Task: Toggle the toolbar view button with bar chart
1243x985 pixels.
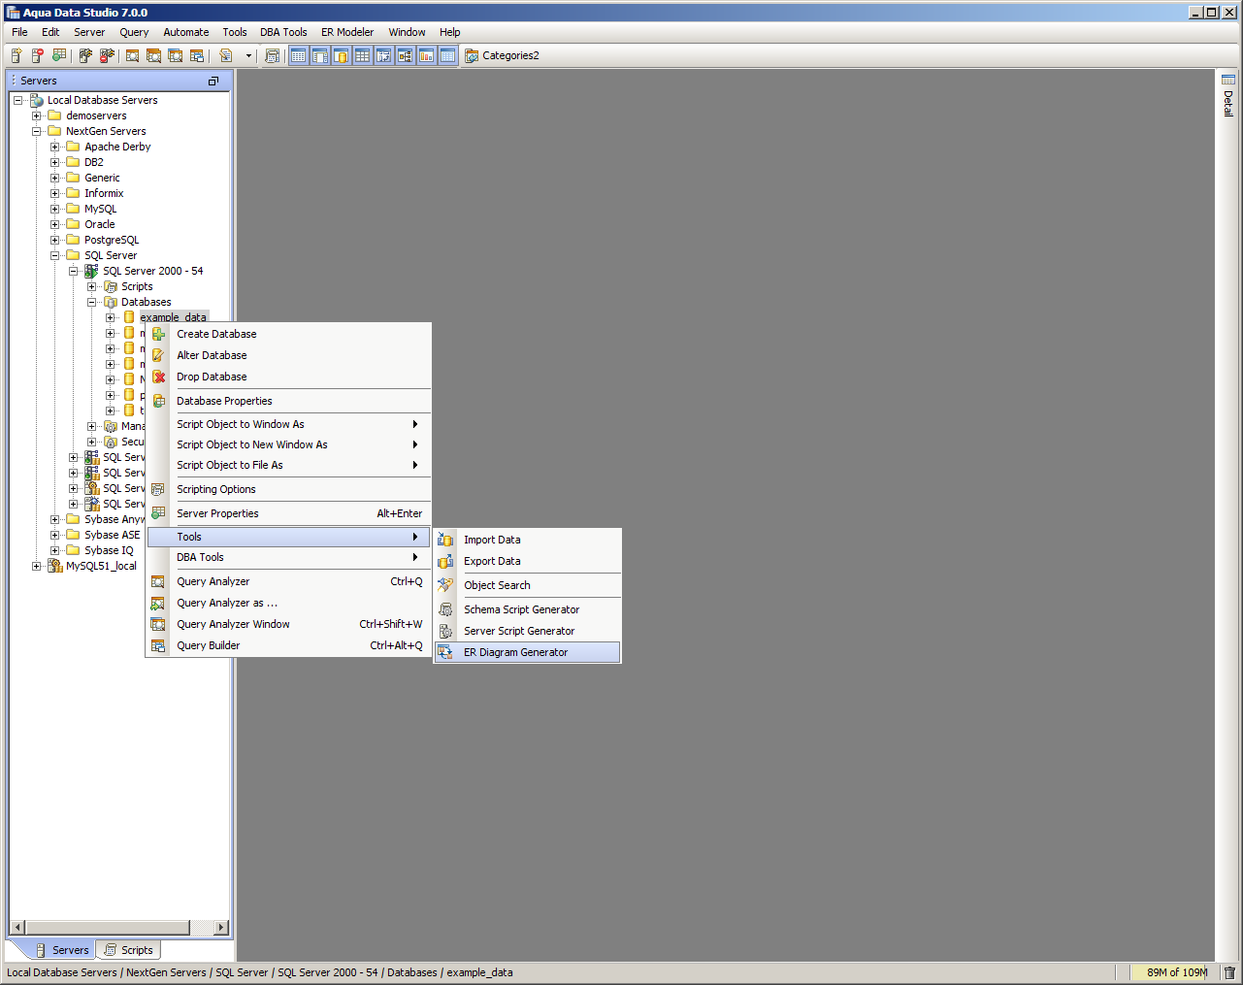Action: click(x=426, y=55)
